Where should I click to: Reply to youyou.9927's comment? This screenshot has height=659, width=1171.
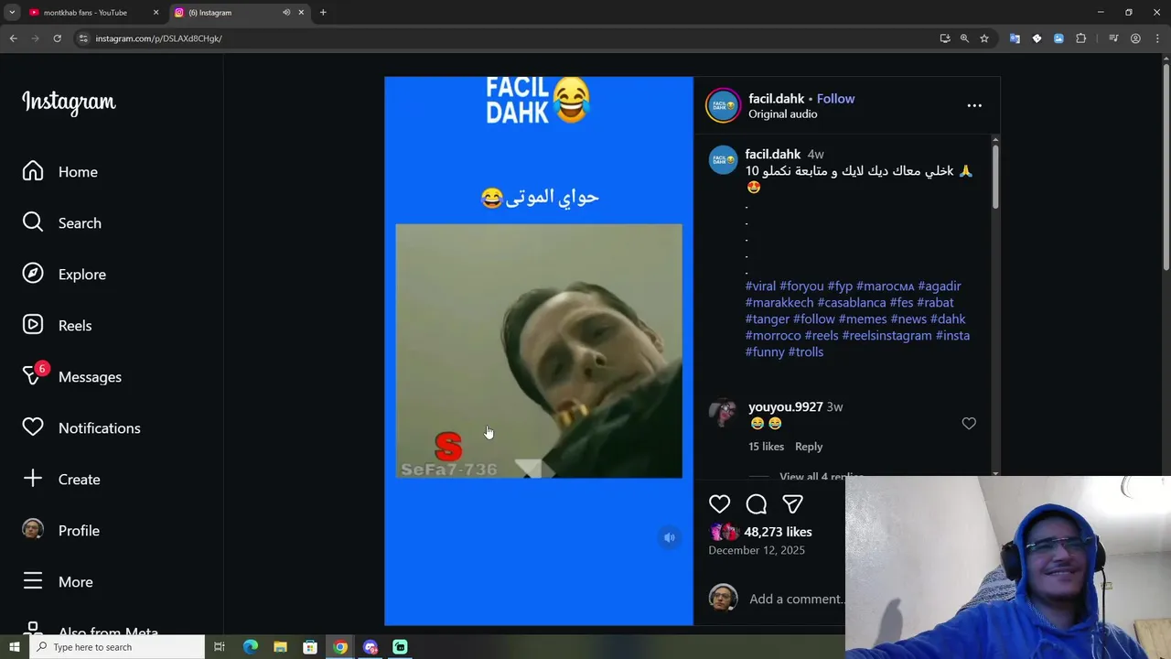[809, 447]
